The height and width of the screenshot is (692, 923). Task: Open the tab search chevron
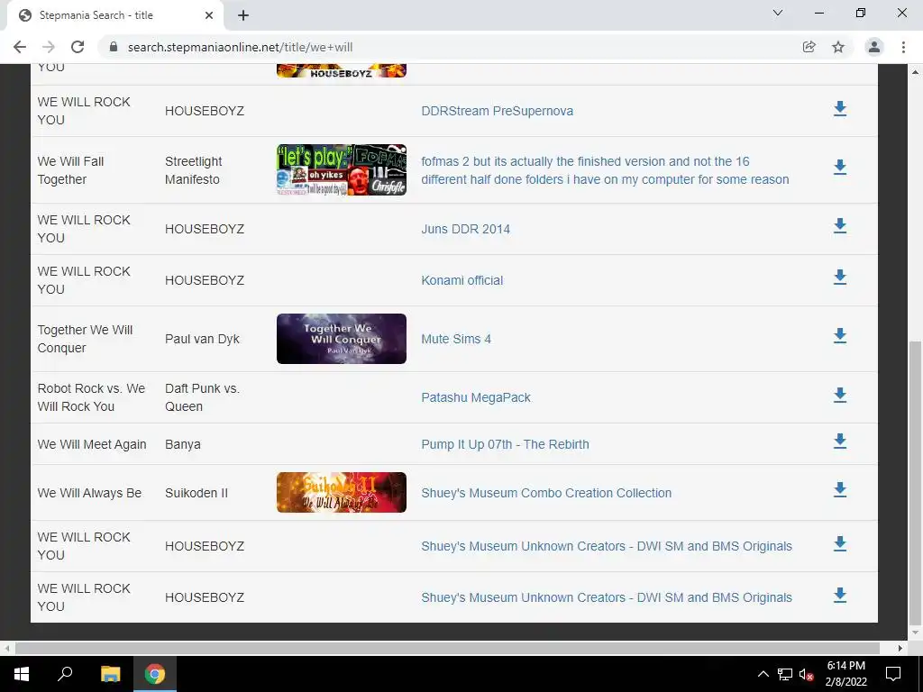[778, 13]
